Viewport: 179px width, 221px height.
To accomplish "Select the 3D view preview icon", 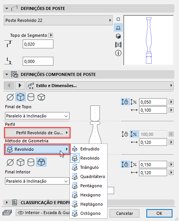I will [x=118, y=36].
